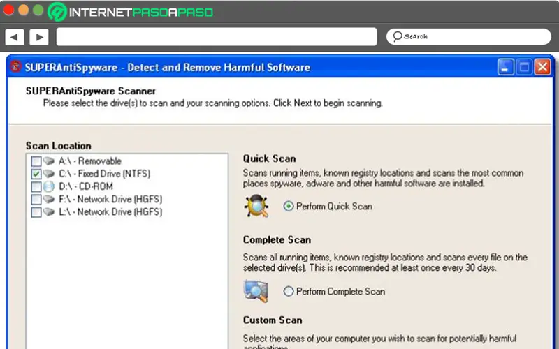Maximize the SUPERAntiSpyware window

point(524,67)
